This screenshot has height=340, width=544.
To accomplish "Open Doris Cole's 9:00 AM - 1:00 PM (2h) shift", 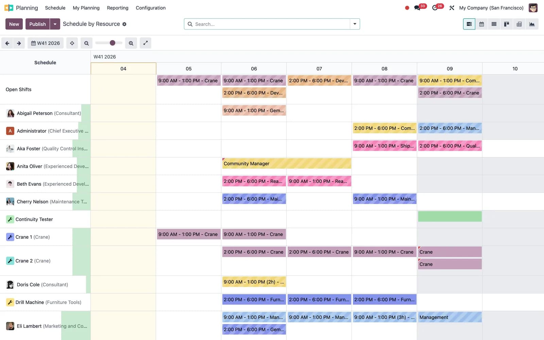I will (x=254, y=282).
